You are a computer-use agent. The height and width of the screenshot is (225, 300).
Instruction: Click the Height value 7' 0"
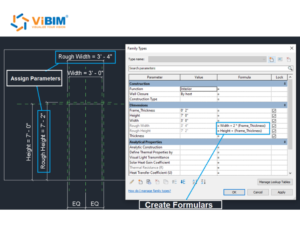click(199, 115)
